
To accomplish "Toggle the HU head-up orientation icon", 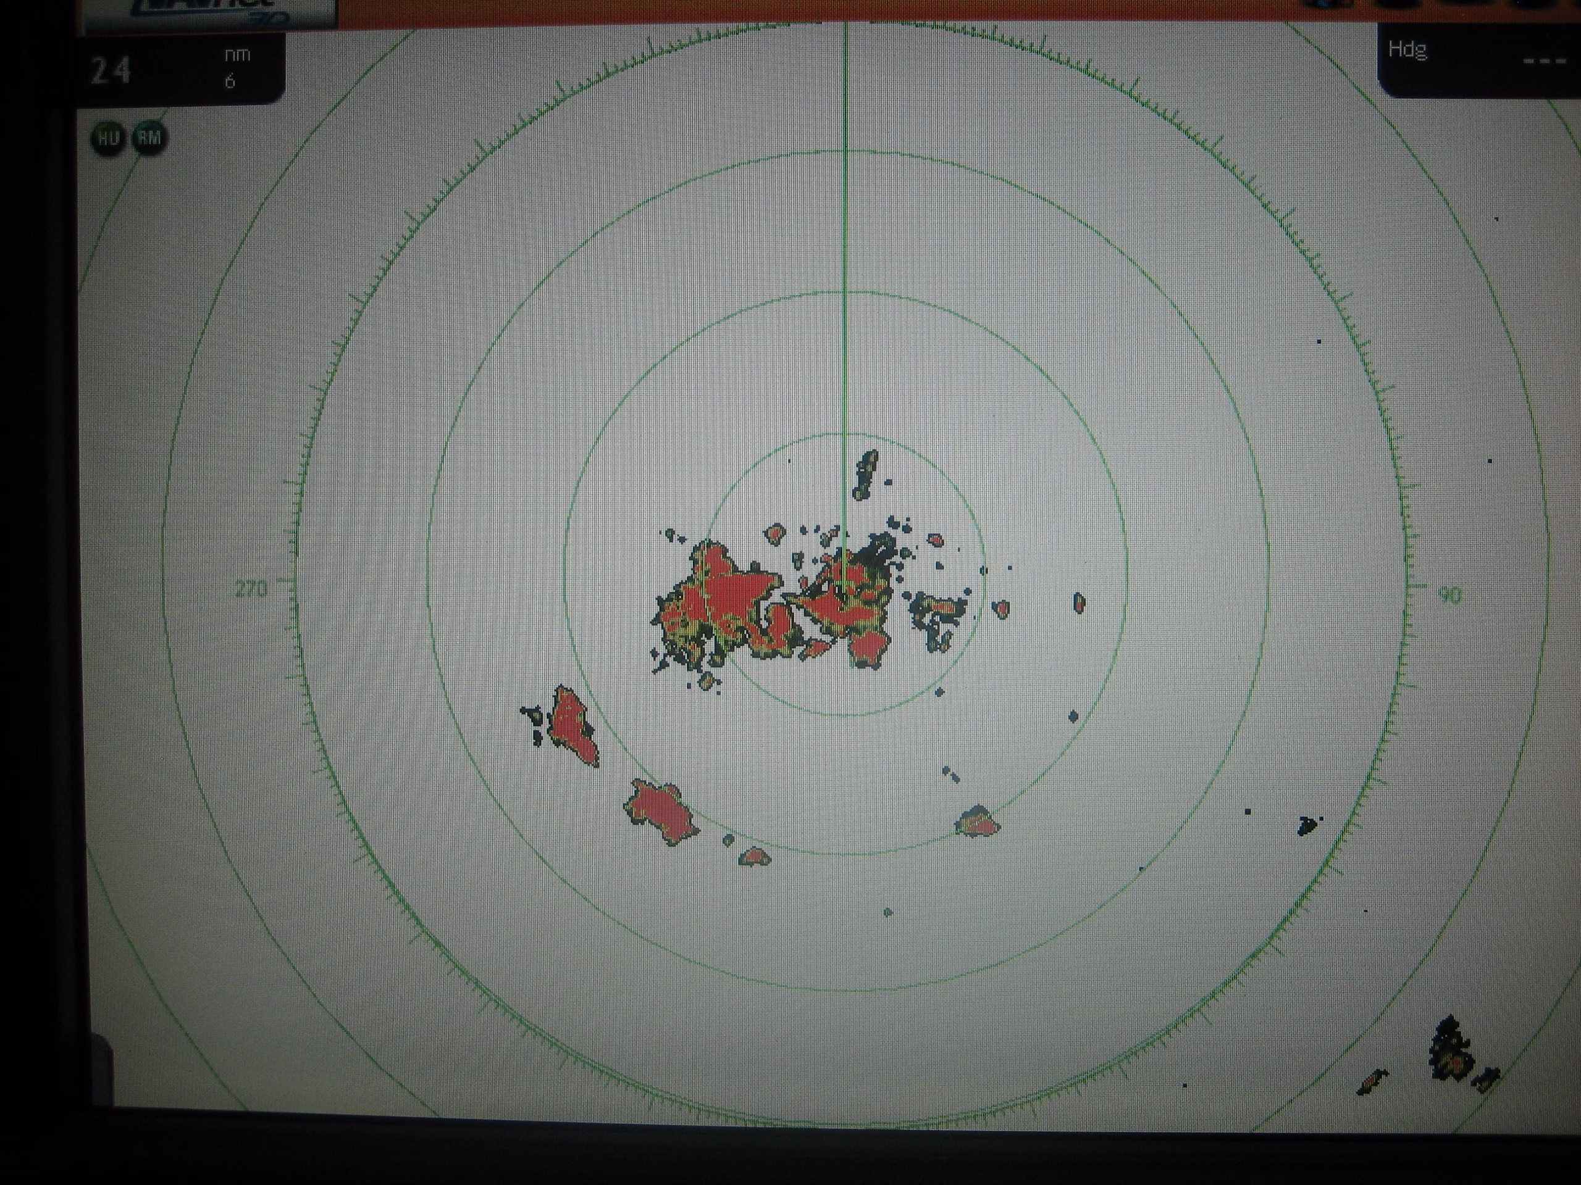I will click(108, 139).
